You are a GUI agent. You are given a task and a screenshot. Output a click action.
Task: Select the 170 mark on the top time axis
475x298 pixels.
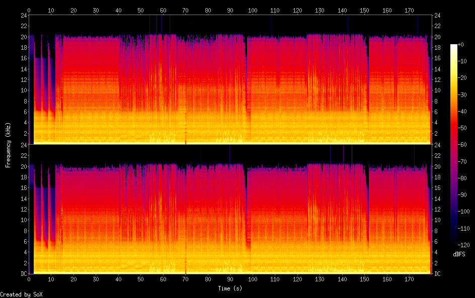(409, 10)
